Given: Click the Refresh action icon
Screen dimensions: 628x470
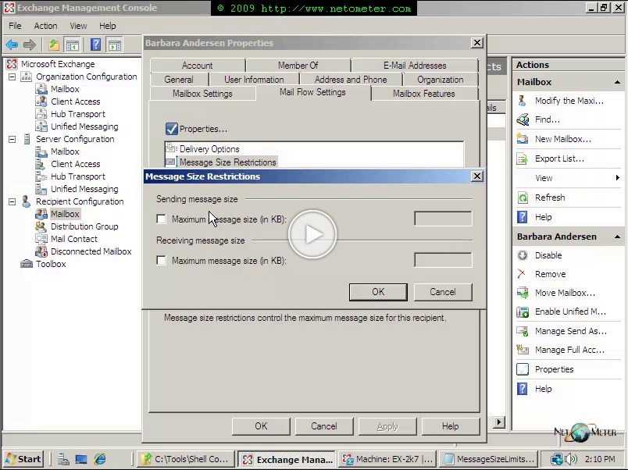Looking at the screenshot, I should coord(523,198).
